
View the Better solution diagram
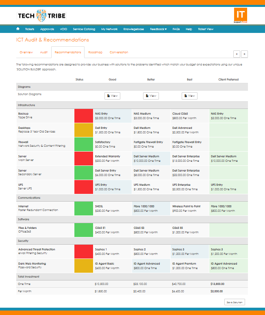(x=151, y=96)
